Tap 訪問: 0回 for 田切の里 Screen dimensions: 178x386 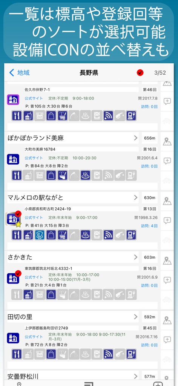click(x=149, y=345)
